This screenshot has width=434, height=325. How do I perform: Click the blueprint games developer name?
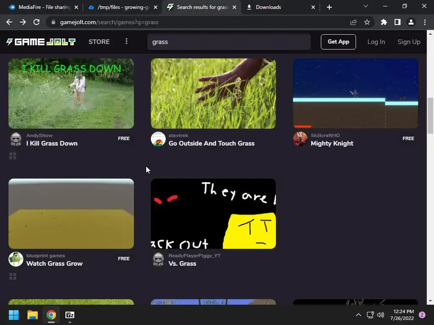tap(46, 256)
